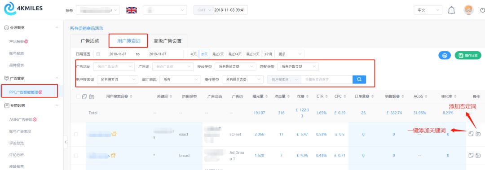Screen dimensions: 485x170
Task: Open 品牌报表 in the sidebar
Action: 17,65
